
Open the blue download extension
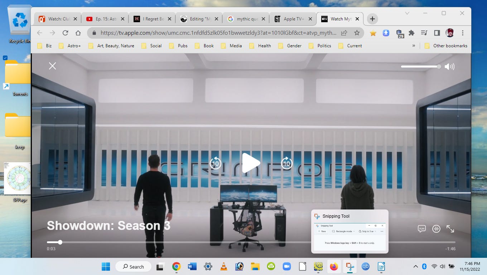(386, 33)
